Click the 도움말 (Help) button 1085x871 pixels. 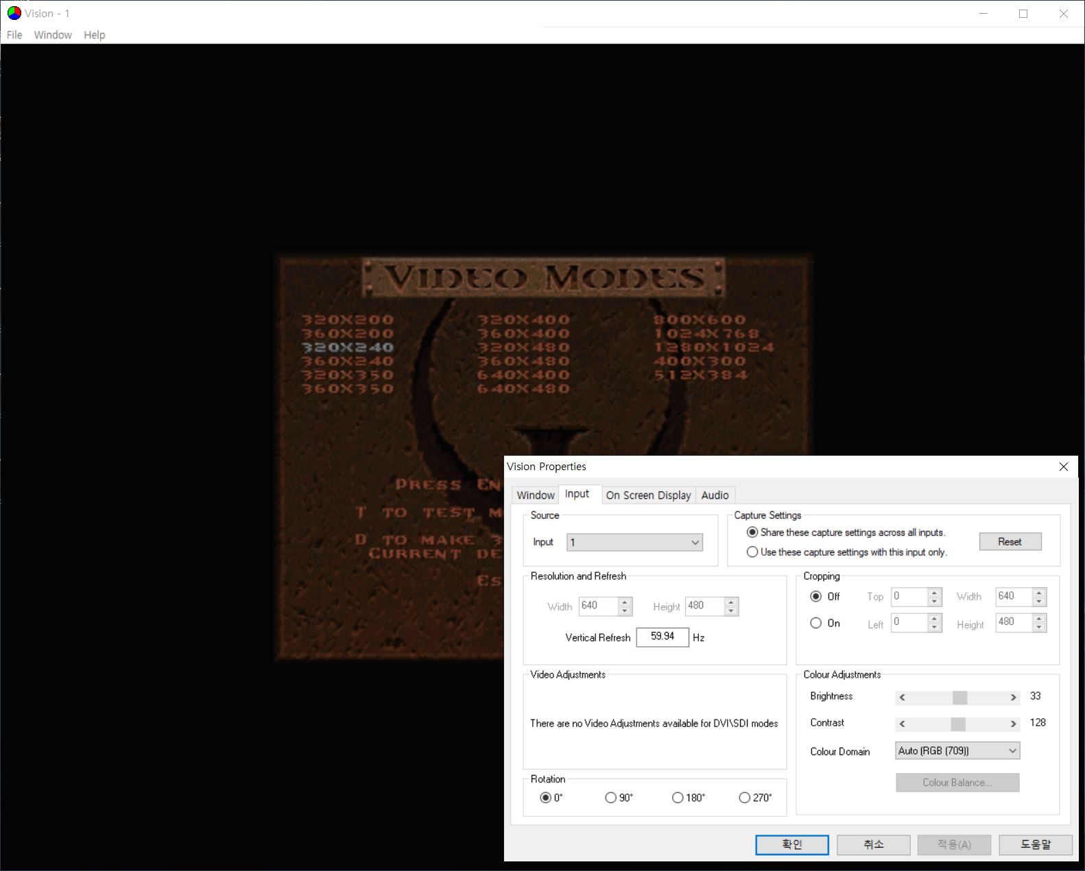click(x=1036, y=845)
